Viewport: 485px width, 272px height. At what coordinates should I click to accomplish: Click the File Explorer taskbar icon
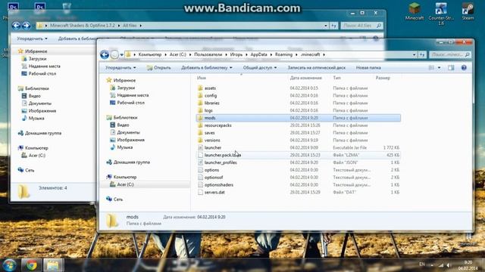[53, 265]
